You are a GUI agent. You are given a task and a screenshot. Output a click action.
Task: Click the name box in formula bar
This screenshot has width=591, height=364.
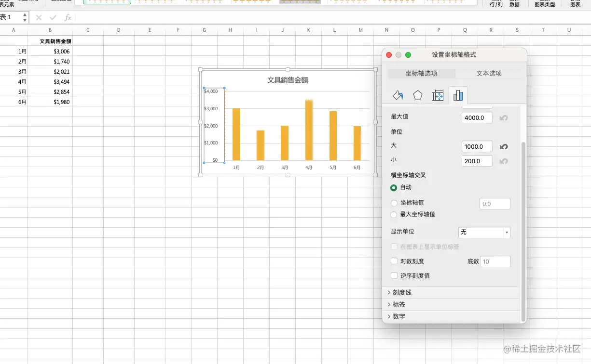pyautogui.click(x=11, y=17)
